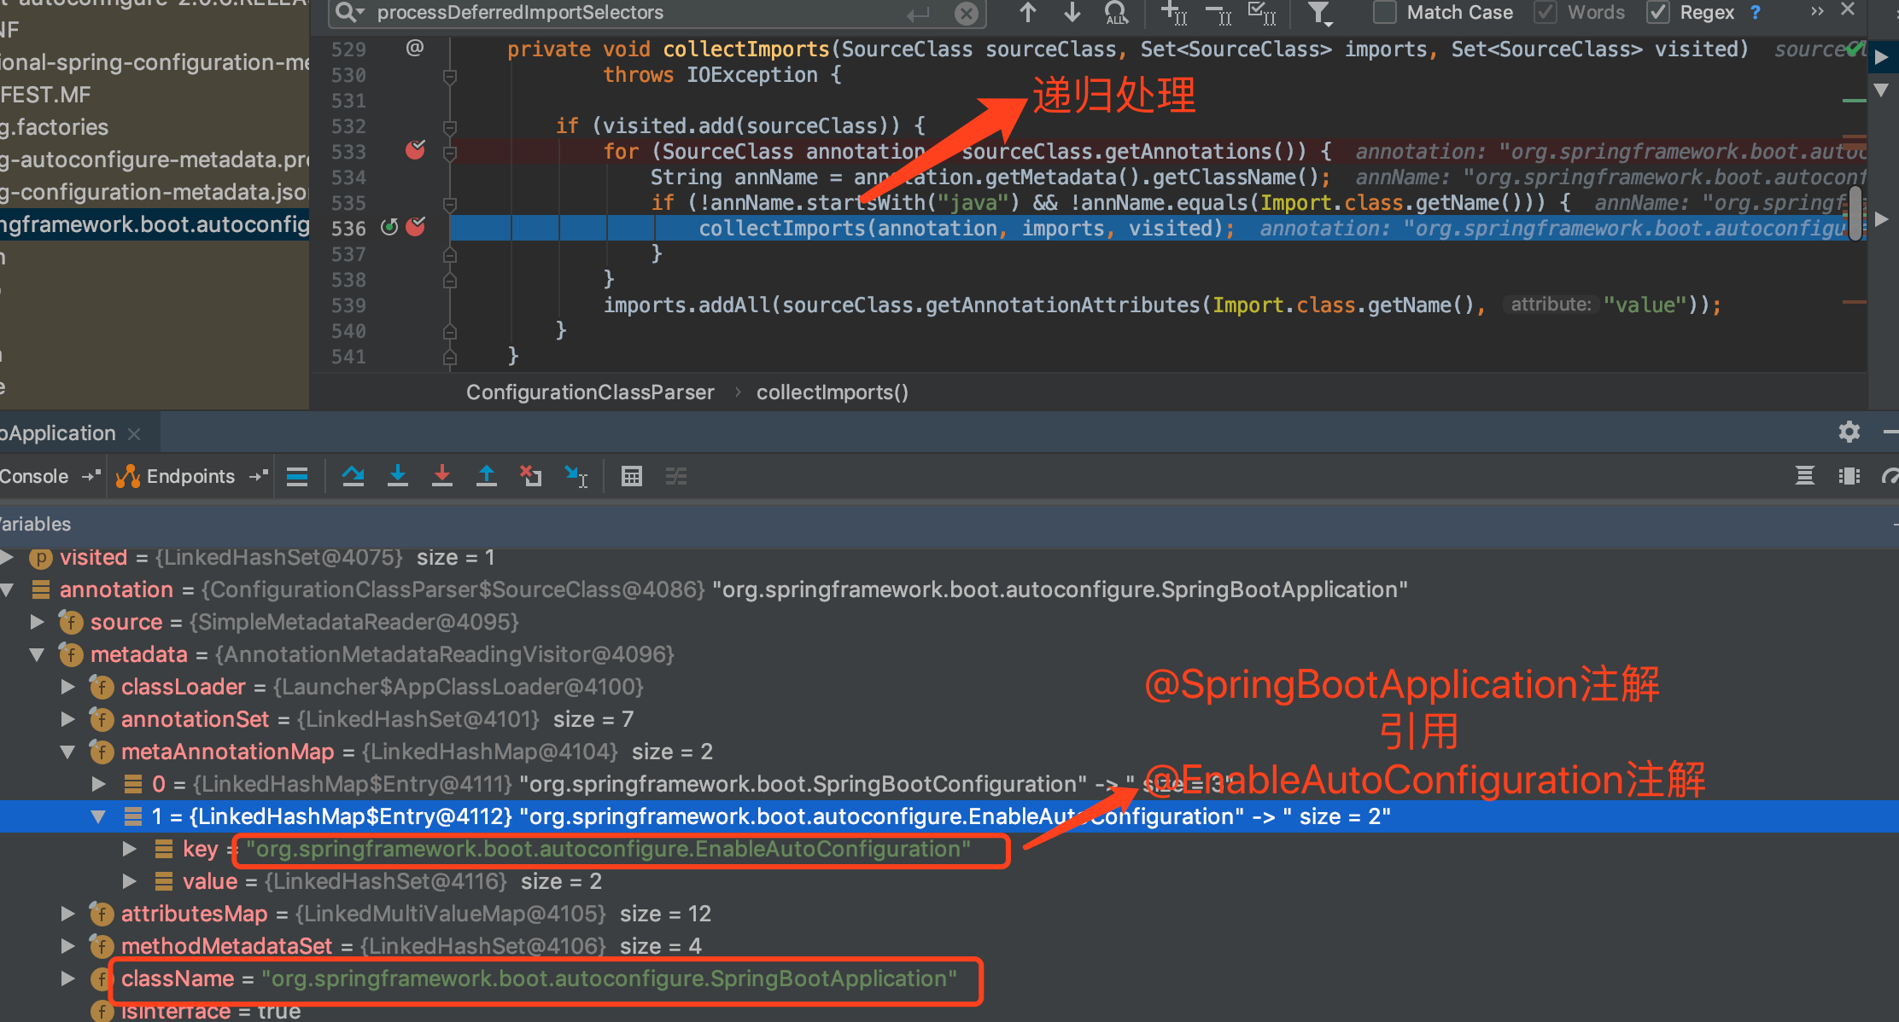The width and height of the screenshot is (1899, 1022).
Task: Expand the value LinkedHashSet node
Action: click(130, 881)
